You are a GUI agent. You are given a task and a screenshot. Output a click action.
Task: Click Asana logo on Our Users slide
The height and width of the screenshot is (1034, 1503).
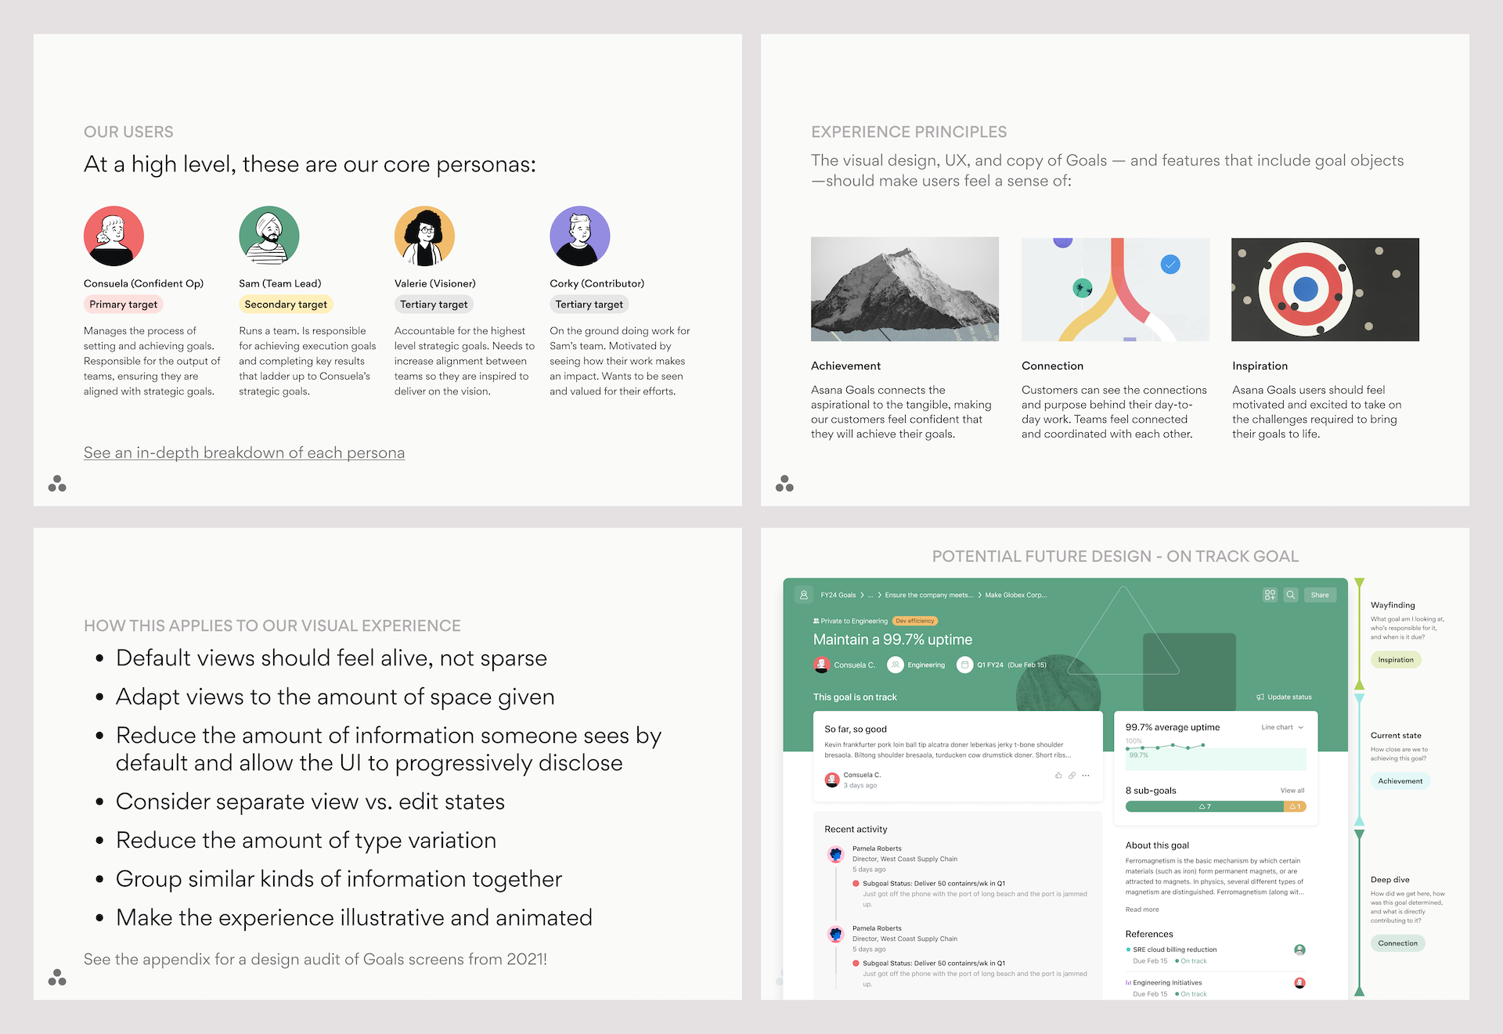pos(57,484)
